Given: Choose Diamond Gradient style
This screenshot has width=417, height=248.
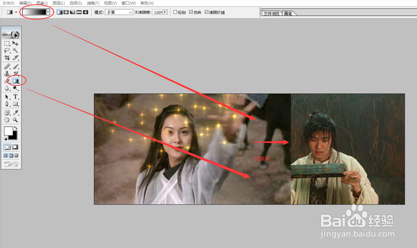Looking at the screenshot, I should click(x=86, y=12).
